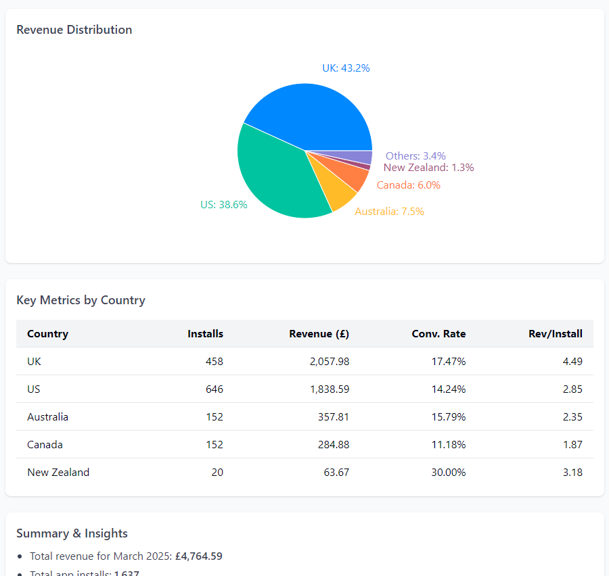Select the 'Australia' country cell
Viewport: 609px width, 576px height.
(x=48, y=417)
